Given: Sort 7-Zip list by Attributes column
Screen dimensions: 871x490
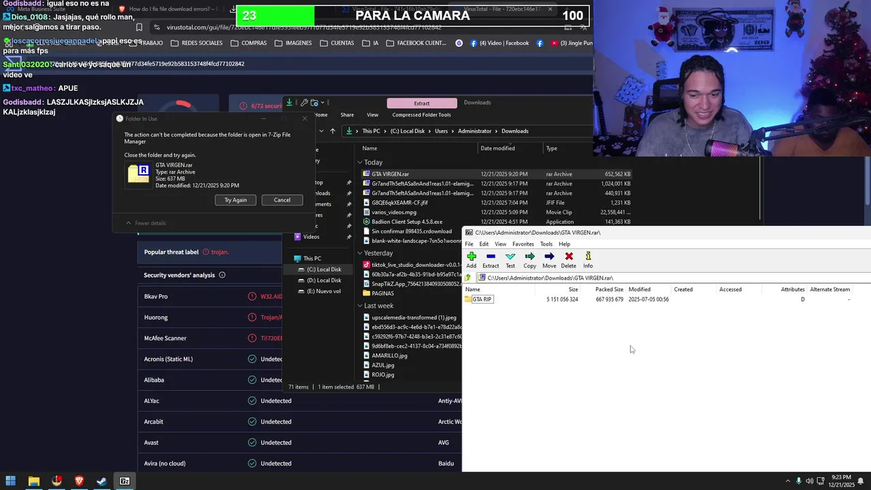Looking at the screenshot, I should click(793, 289).
